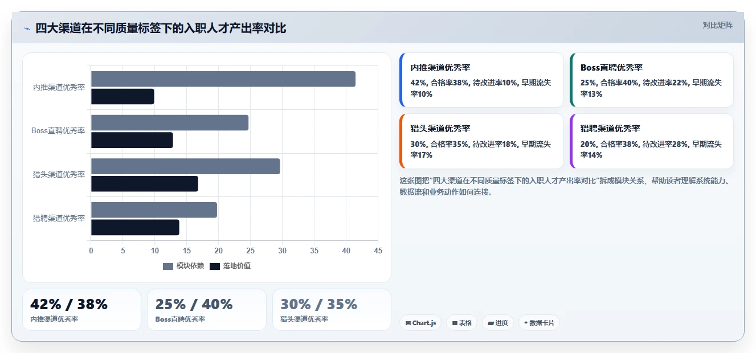Click the icon inside 进度 chip
This screenshot has width=756, height=353.
pyautogui.click(x=491, y=323)
